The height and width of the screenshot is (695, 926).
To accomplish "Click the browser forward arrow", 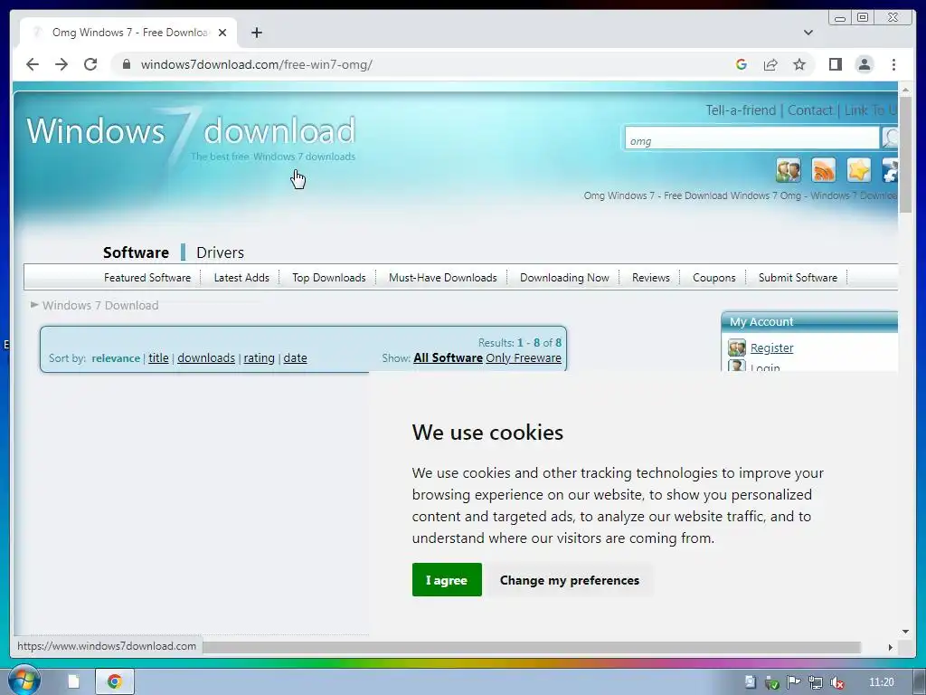I will click(x=61, y=64).
